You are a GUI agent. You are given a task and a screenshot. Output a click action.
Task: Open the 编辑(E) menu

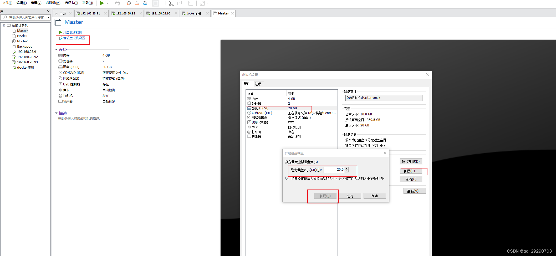pos(22,3)
